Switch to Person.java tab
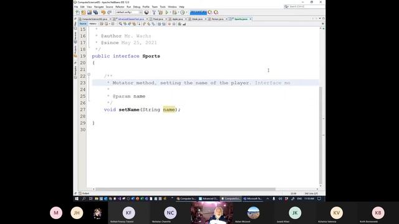This screenshot has width=399, height=224. pyautogui.click(x=218, y=19)
